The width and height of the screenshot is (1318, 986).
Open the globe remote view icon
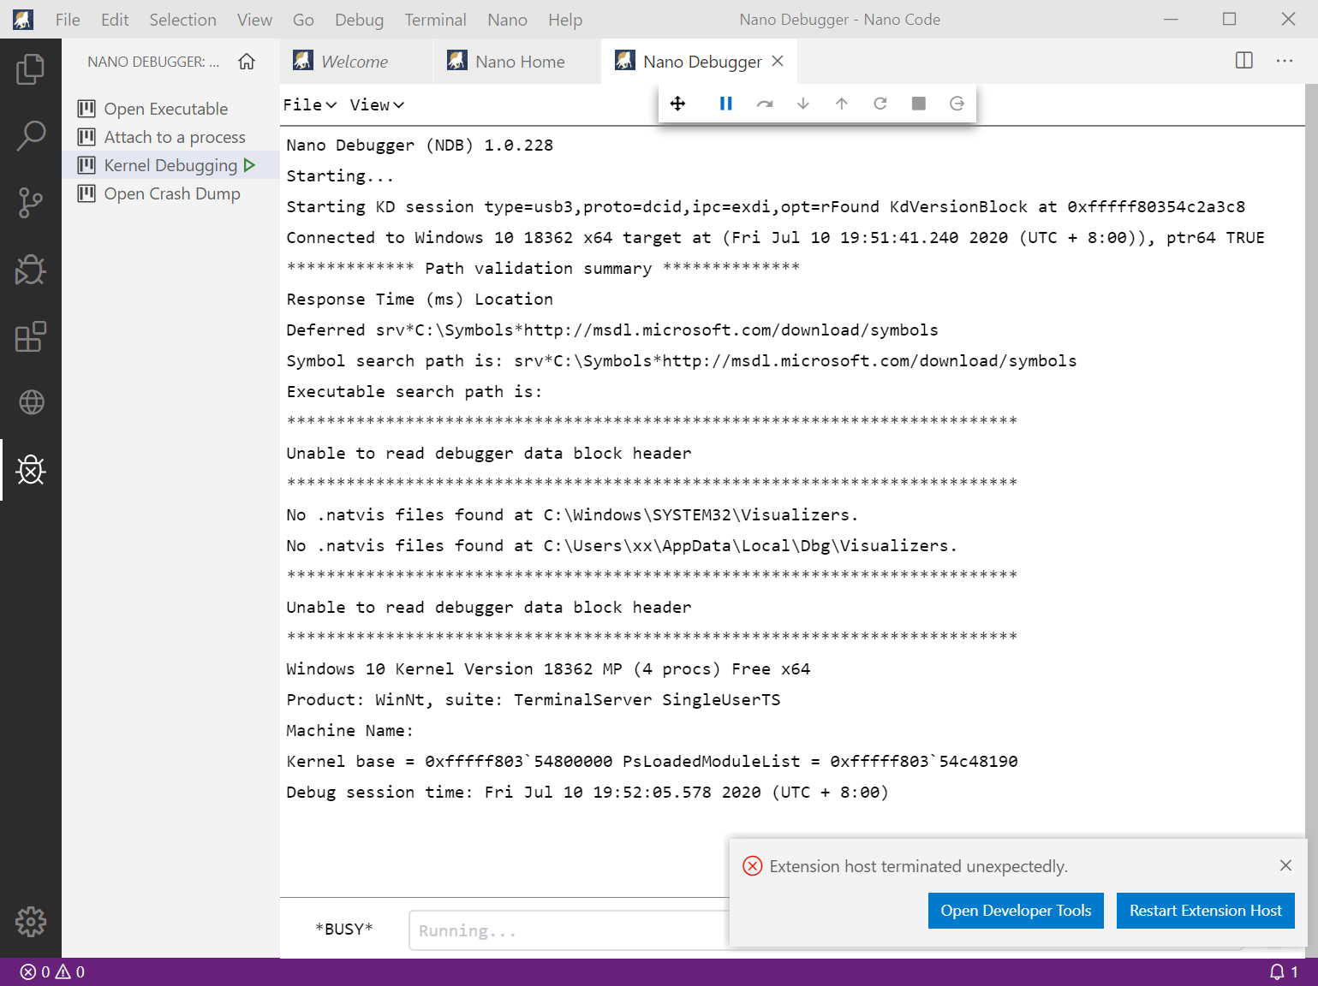point(31,402)
